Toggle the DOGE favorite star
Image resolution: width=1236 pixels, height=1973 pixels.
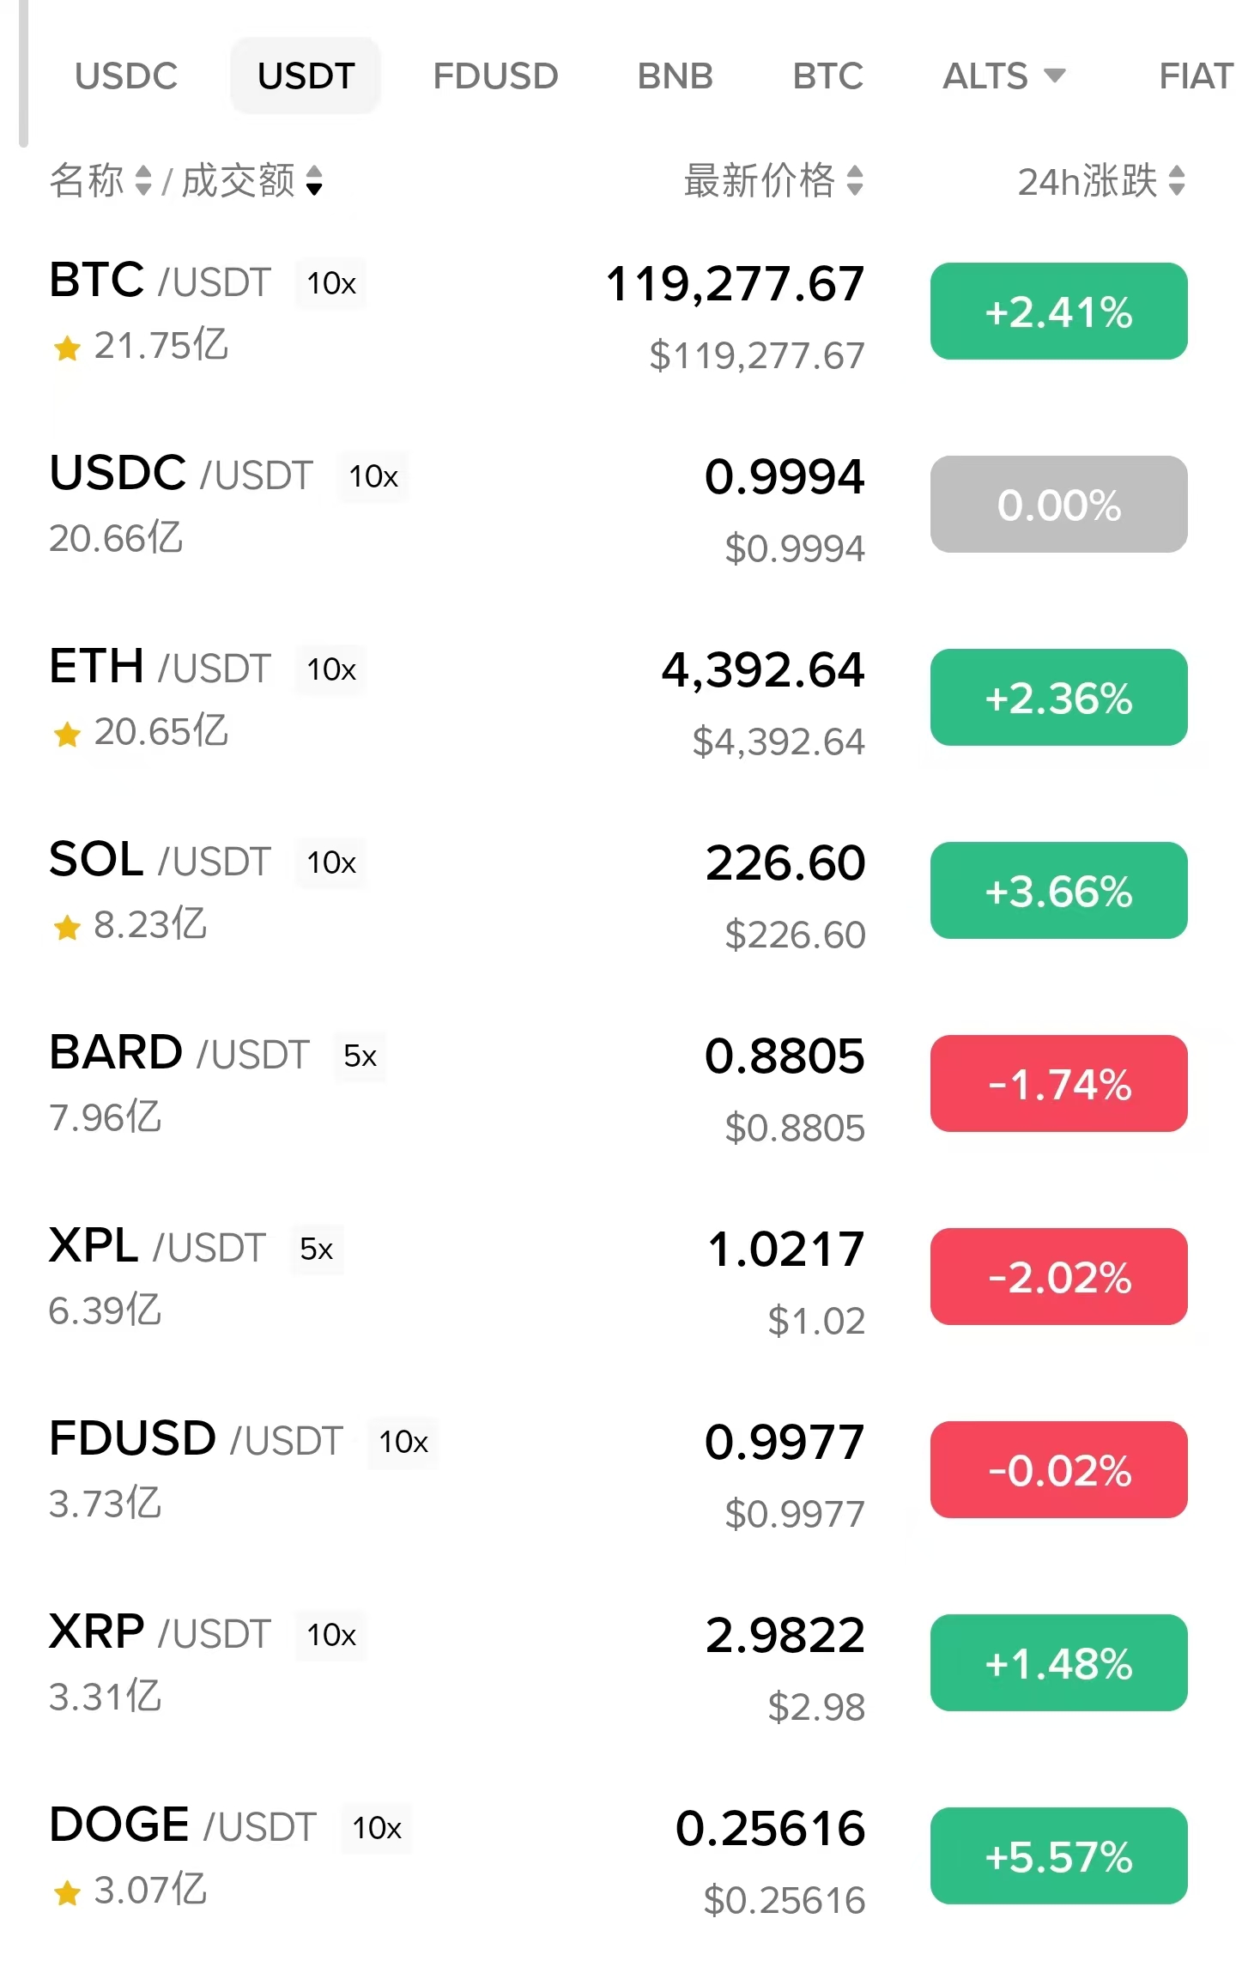pos(67,1893)
